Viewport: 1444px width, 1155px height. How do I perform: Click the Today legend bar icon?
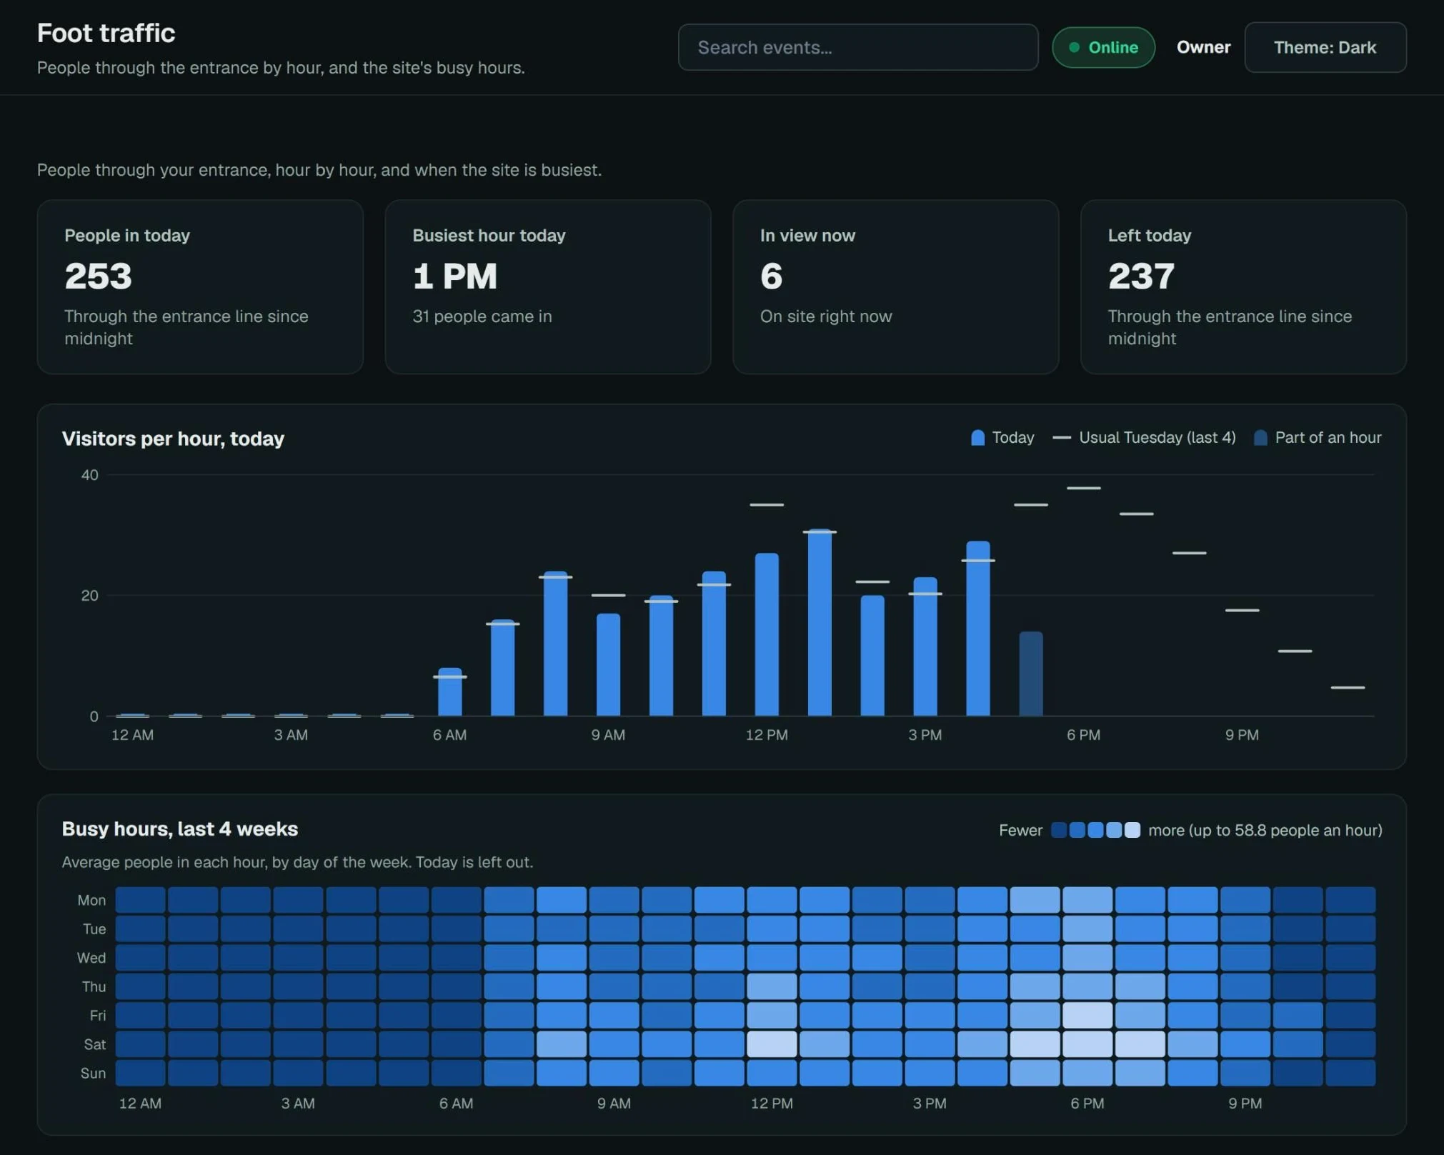point(977,438)
